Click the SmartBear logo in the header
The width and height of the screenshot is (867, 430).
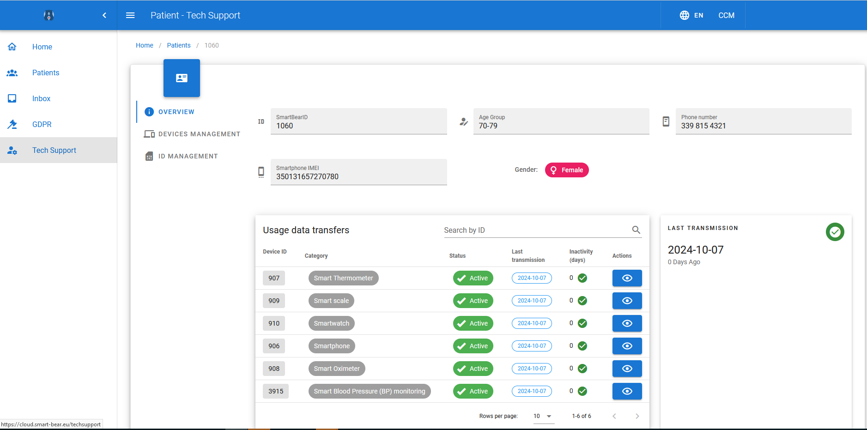[49, 15]
